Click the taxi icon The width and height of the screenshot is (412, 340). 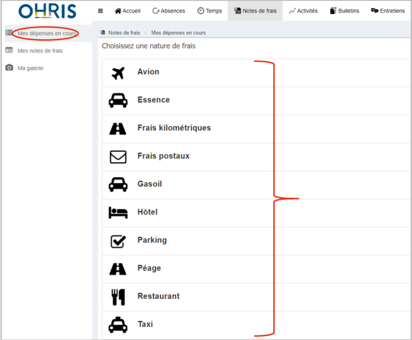(x=118, y=325)
